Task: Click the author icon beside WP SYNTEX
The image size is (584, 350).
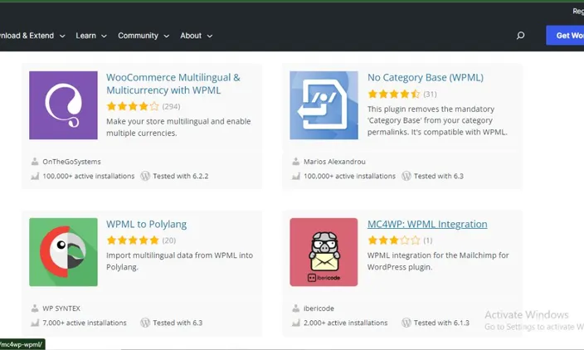Action: coord(35,309)
